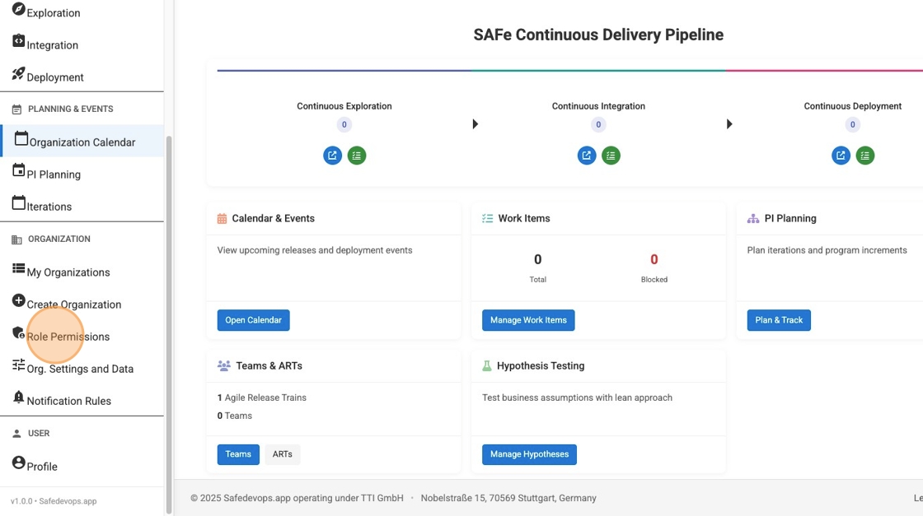The height and width of the screenshot is (516, 923).
Task: Expand the arrow between Integration and Deployment stages
Action: 729,123
